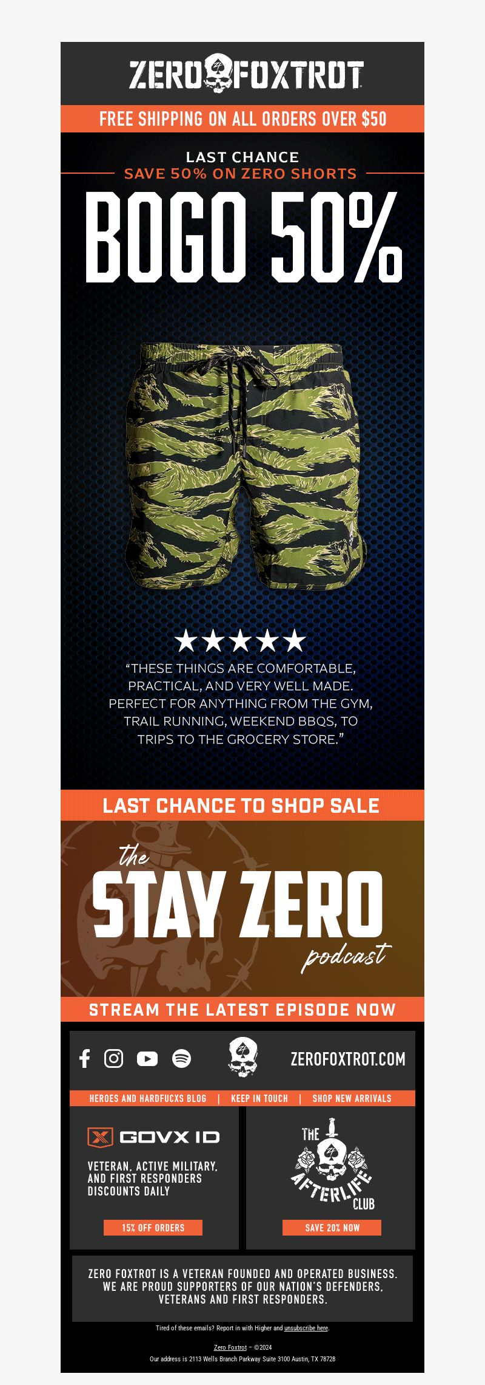Click Stream The Latest Episode Now
485x1385 pixels.
(242, 1010)
